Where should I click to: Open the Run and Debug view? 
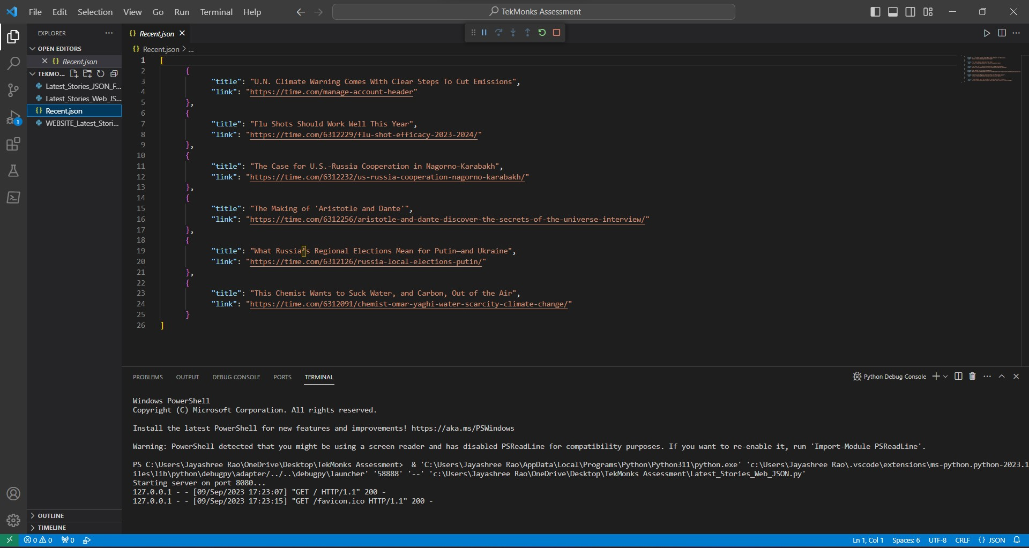(x=13, y=117)
